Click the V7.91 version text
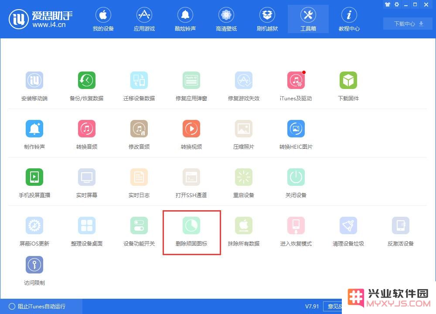The width and height of the screenshot is (436, 314). click(x=312, y=307)
